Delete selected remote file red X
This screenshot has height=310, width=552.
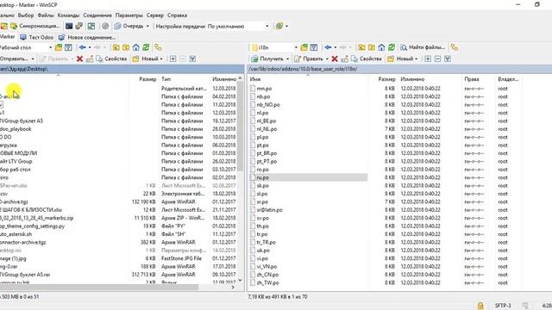point(335,59)
